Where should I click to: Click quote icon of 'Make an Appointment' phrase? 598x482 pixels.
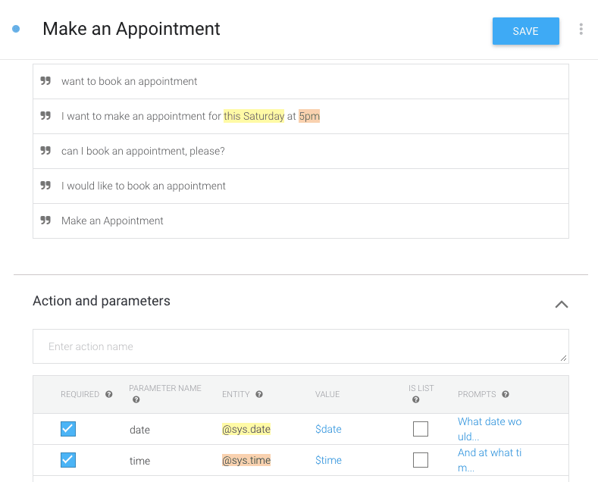click(x=45, y=221)
